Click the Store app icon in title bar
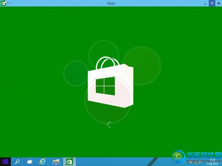This screenshot has width=222, height=166. pos(3,3)
